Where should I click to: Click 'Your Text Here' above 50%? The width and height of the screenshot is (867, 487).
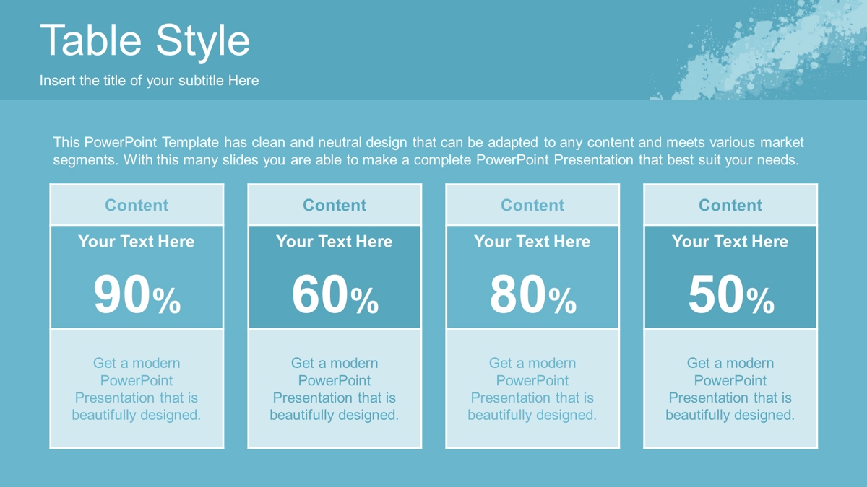730,242
